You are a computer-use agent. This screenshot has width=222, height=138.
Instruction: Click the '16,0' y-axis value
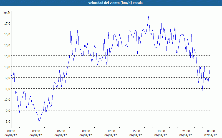tap(7, 34)
